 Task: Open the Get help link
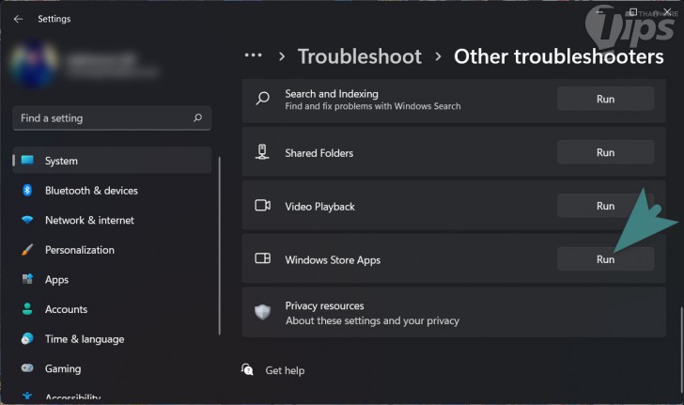click(x=285, y=370)
